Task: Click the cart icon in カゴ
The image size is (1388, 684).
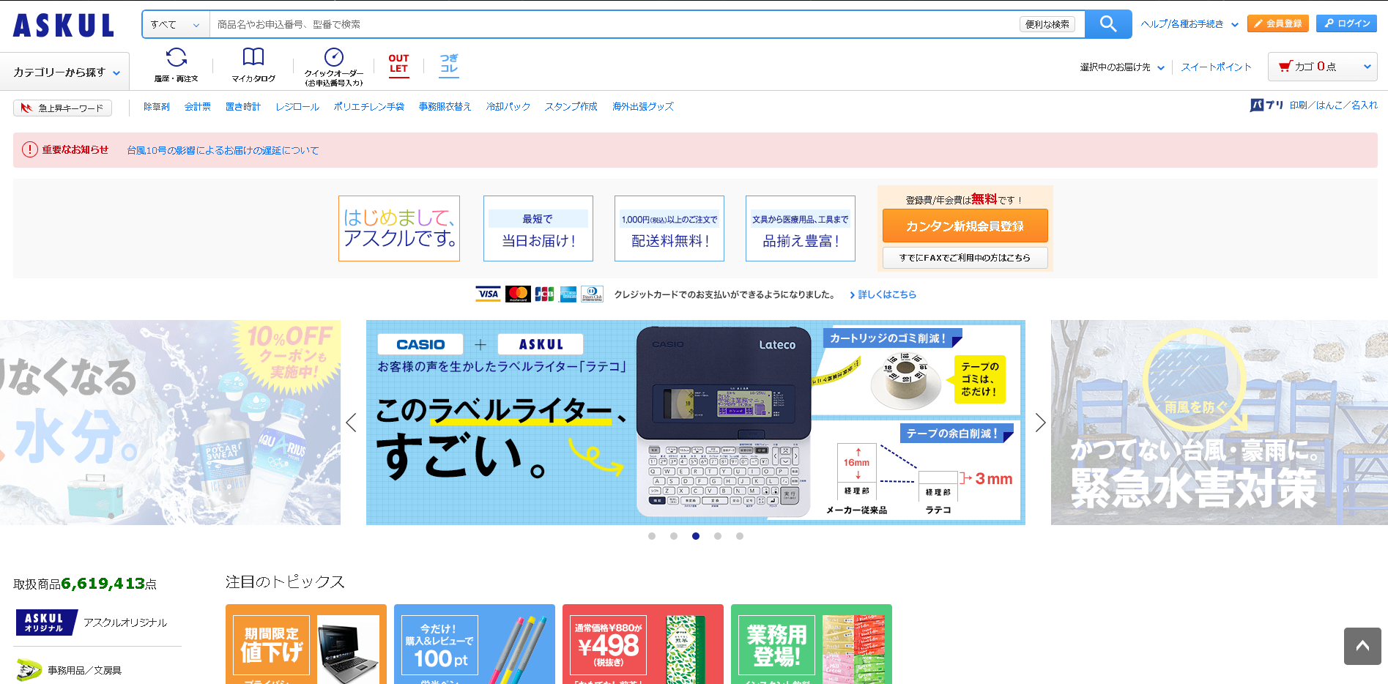Action: (1285, 67)
